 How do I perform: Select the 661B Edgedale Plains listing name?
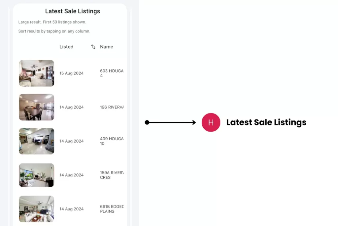tap(112, 209)
